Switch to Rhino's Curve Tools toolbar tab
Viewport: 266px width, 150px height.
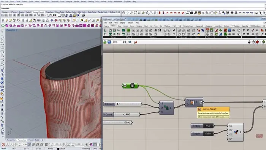60,12
